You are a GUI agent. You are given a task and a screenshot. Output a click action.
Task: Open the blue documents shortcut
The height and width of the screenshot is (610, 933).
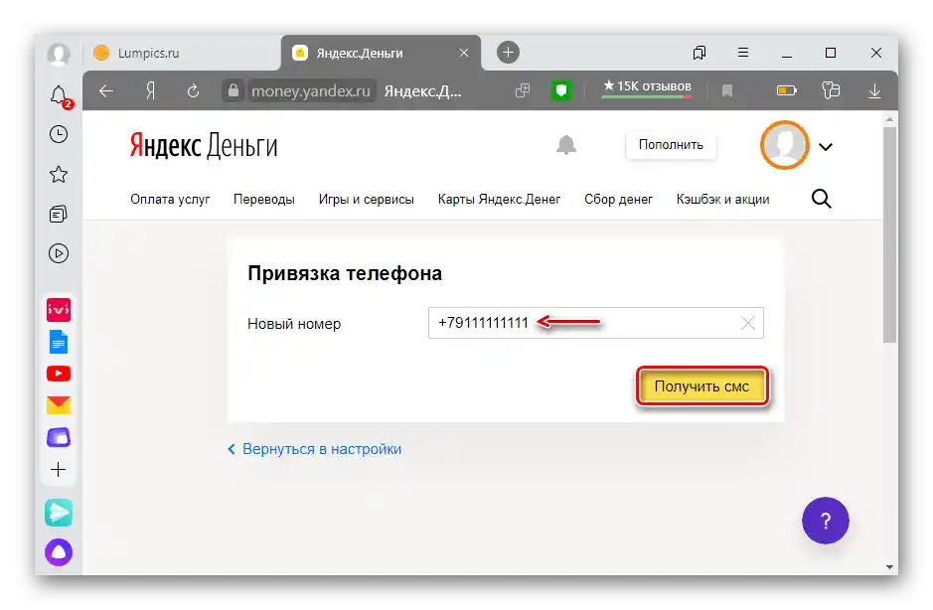tap(59, 342)
